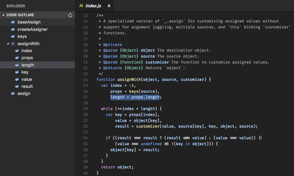Click the baseAssign symbol icon
This screenshot has height=176, width=294.
click(x=13, y=22)
